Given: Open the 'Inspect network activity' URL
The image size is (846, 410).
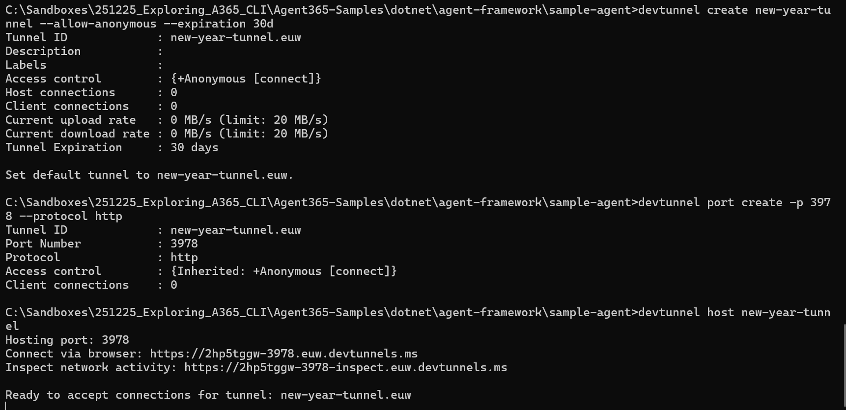Looking at the screenshot, I should (345, 367).
